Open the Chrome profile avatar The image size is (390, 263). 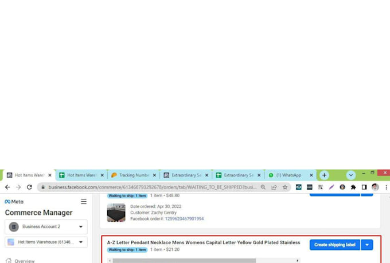point(375,187)
